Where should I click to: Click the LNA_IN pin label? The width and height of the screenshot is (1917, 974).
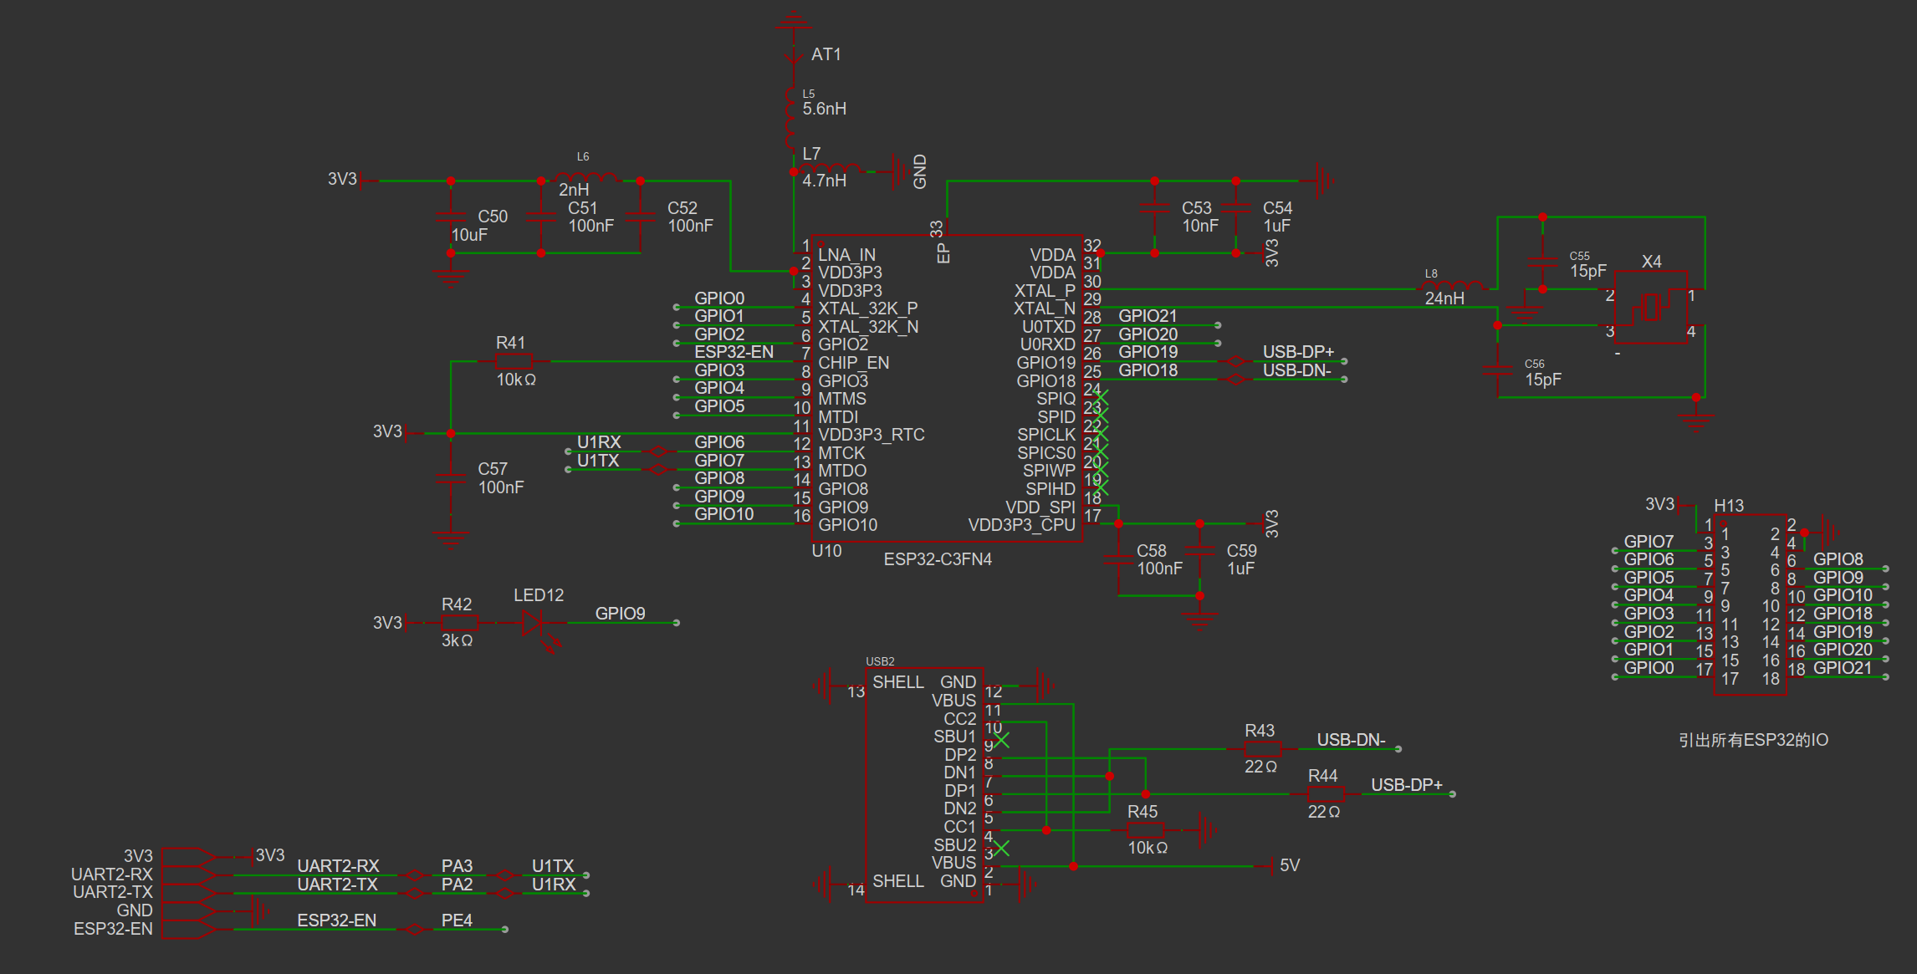pos(846,255)
